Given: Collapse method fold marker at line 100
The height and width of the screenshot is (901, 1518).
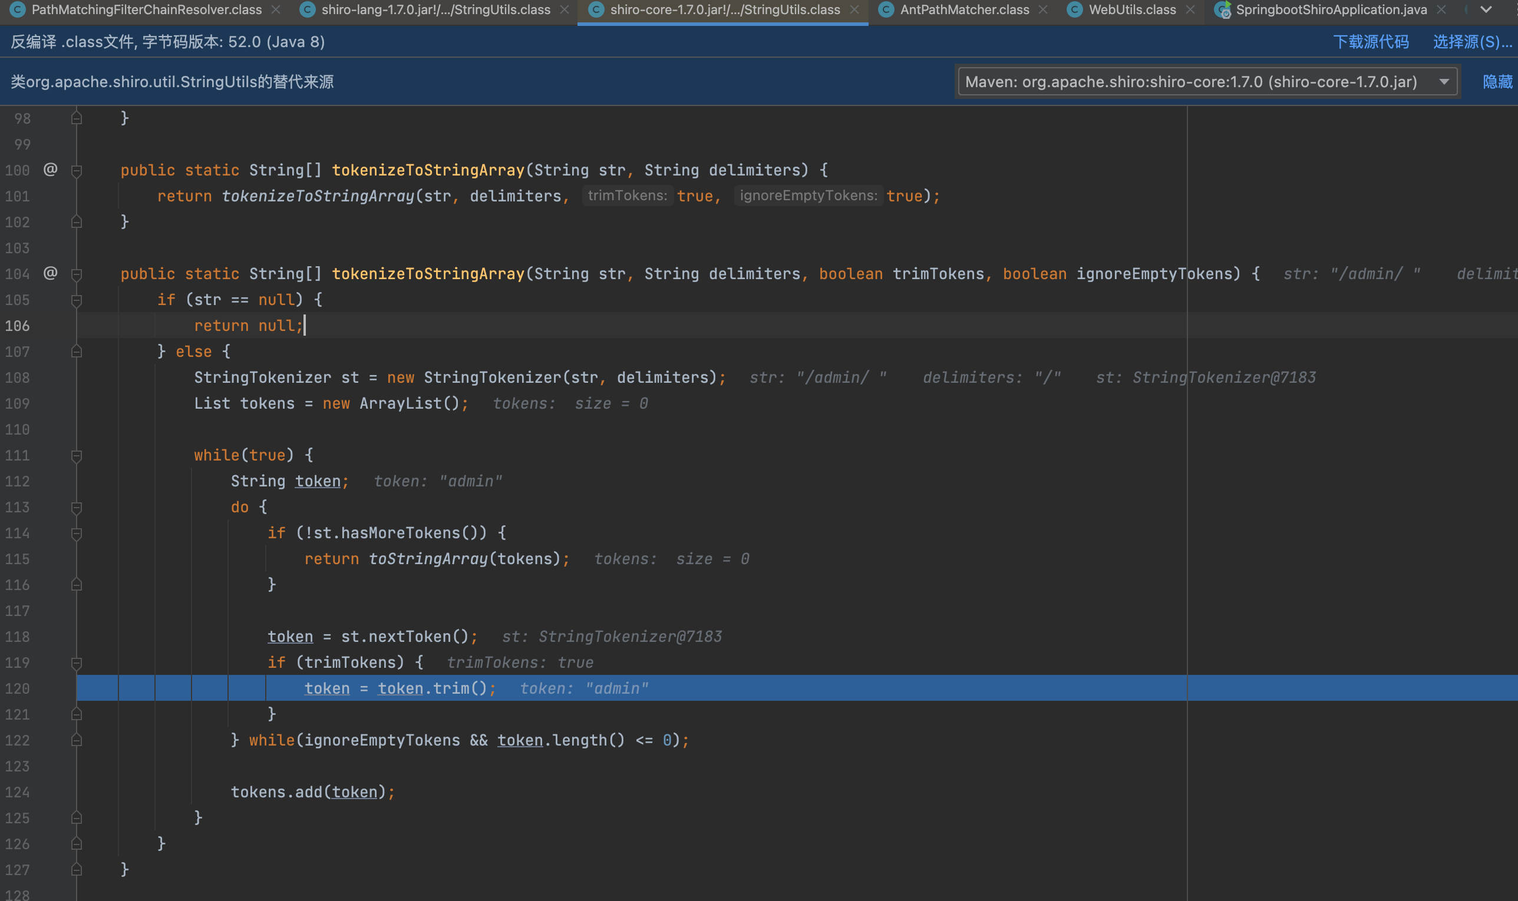Looking at the screenshot, I should coord(77,171).
